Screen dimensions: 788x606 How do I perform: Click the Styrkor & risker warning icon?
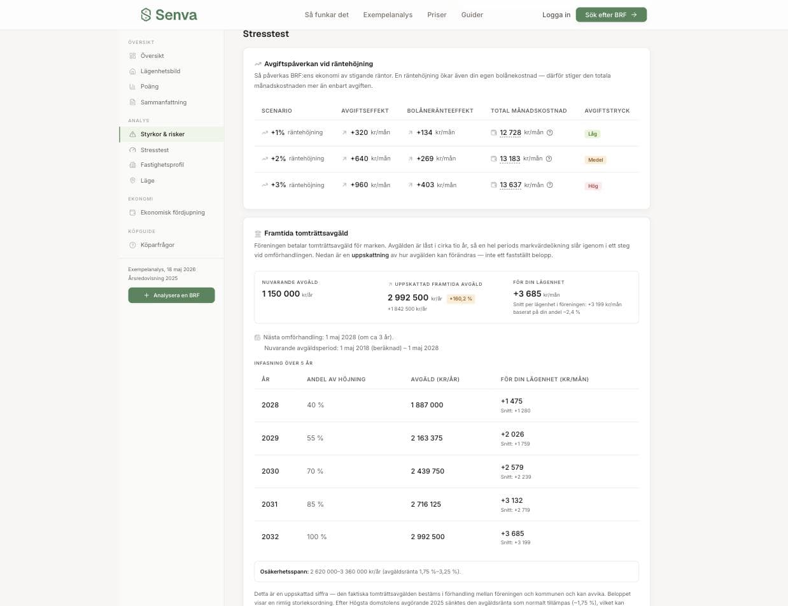[132, 134]
